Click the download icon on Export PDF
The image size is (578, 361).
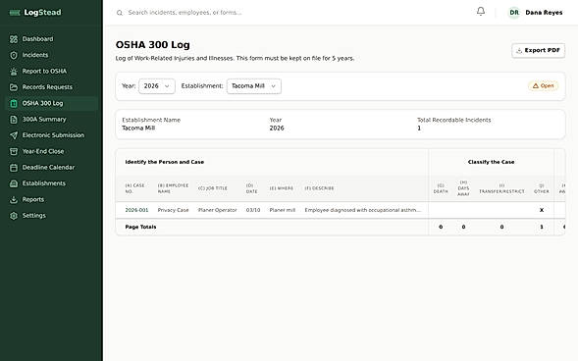pos(519,50)
